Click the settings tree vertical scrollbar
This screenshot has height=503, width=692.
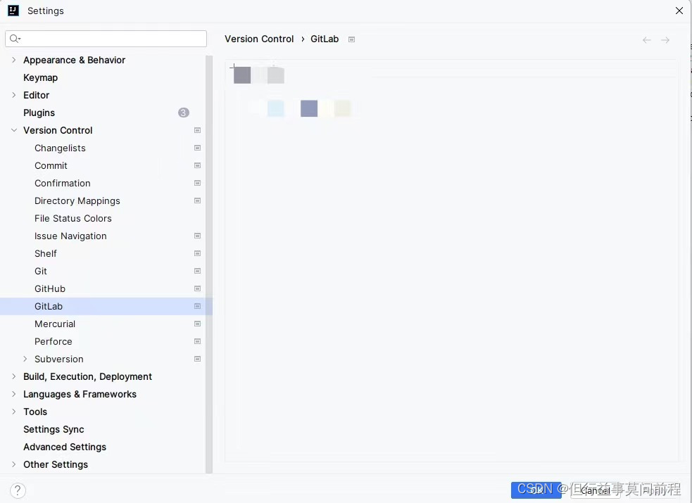coord(209,265)
